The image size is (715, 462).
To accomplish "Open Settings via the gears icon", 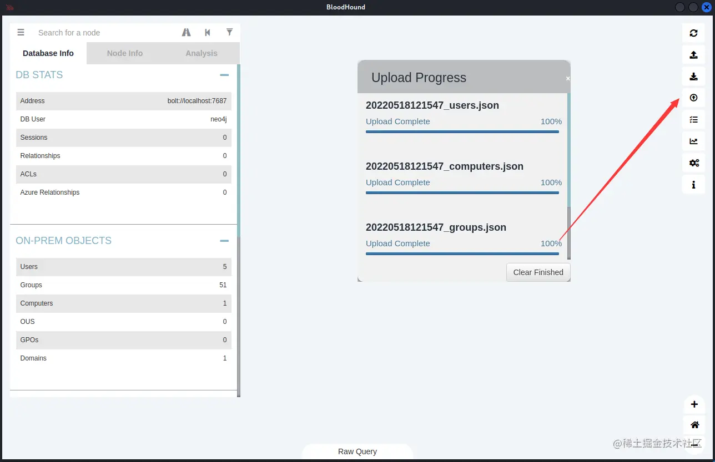I will (x=693, y=163).
